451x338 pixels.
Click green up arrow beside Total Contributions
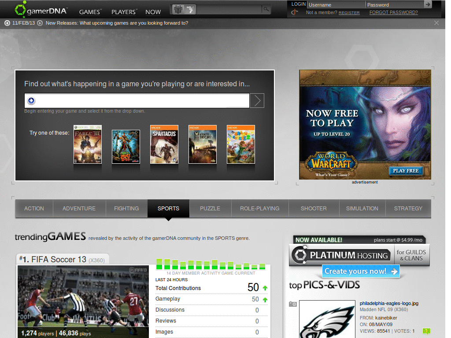click(x=265, y=288)
